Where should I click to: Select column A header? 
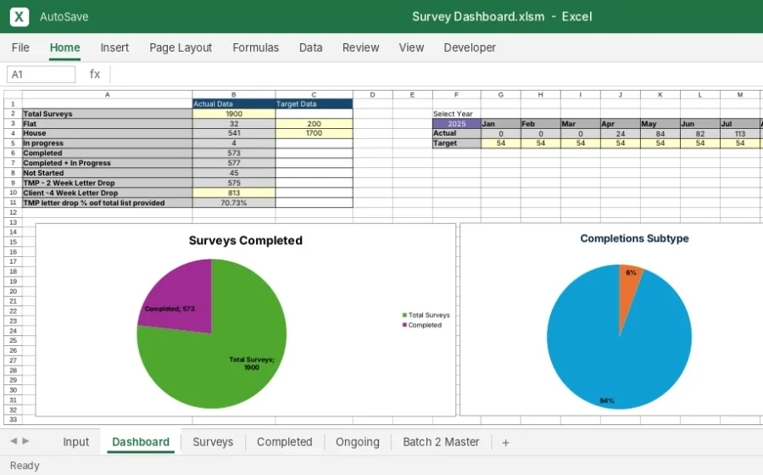(107, 94)
